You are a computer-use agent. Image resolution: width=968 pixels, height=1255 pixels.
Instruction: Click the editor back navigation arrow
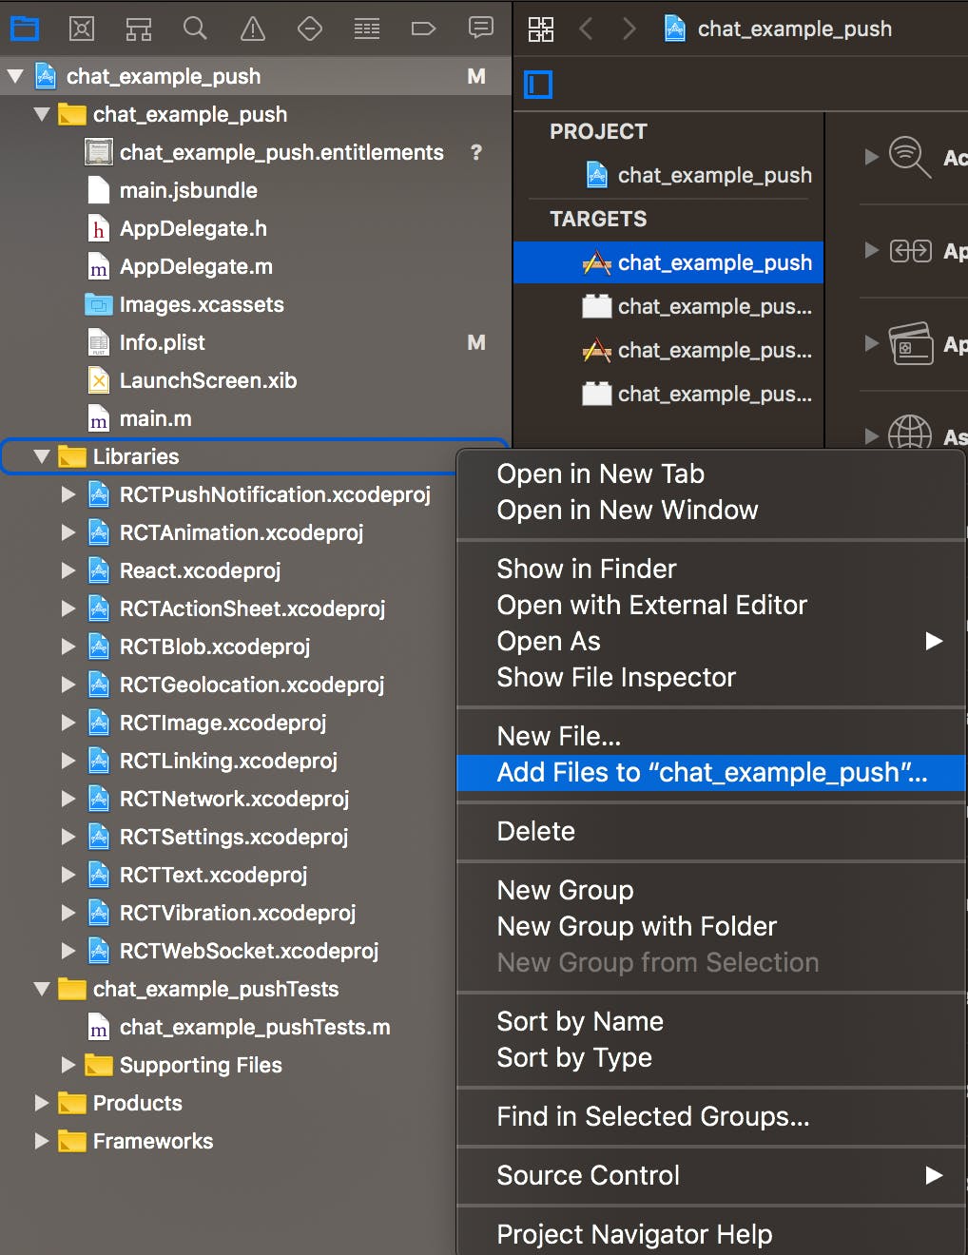click(x=587, y=29)
